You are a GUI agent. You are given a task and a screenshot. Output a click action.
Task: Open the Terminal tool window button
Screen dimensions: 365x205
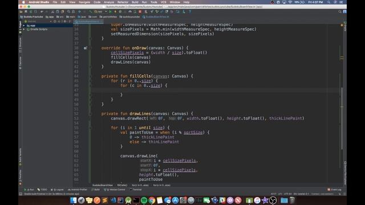(136, 190)
